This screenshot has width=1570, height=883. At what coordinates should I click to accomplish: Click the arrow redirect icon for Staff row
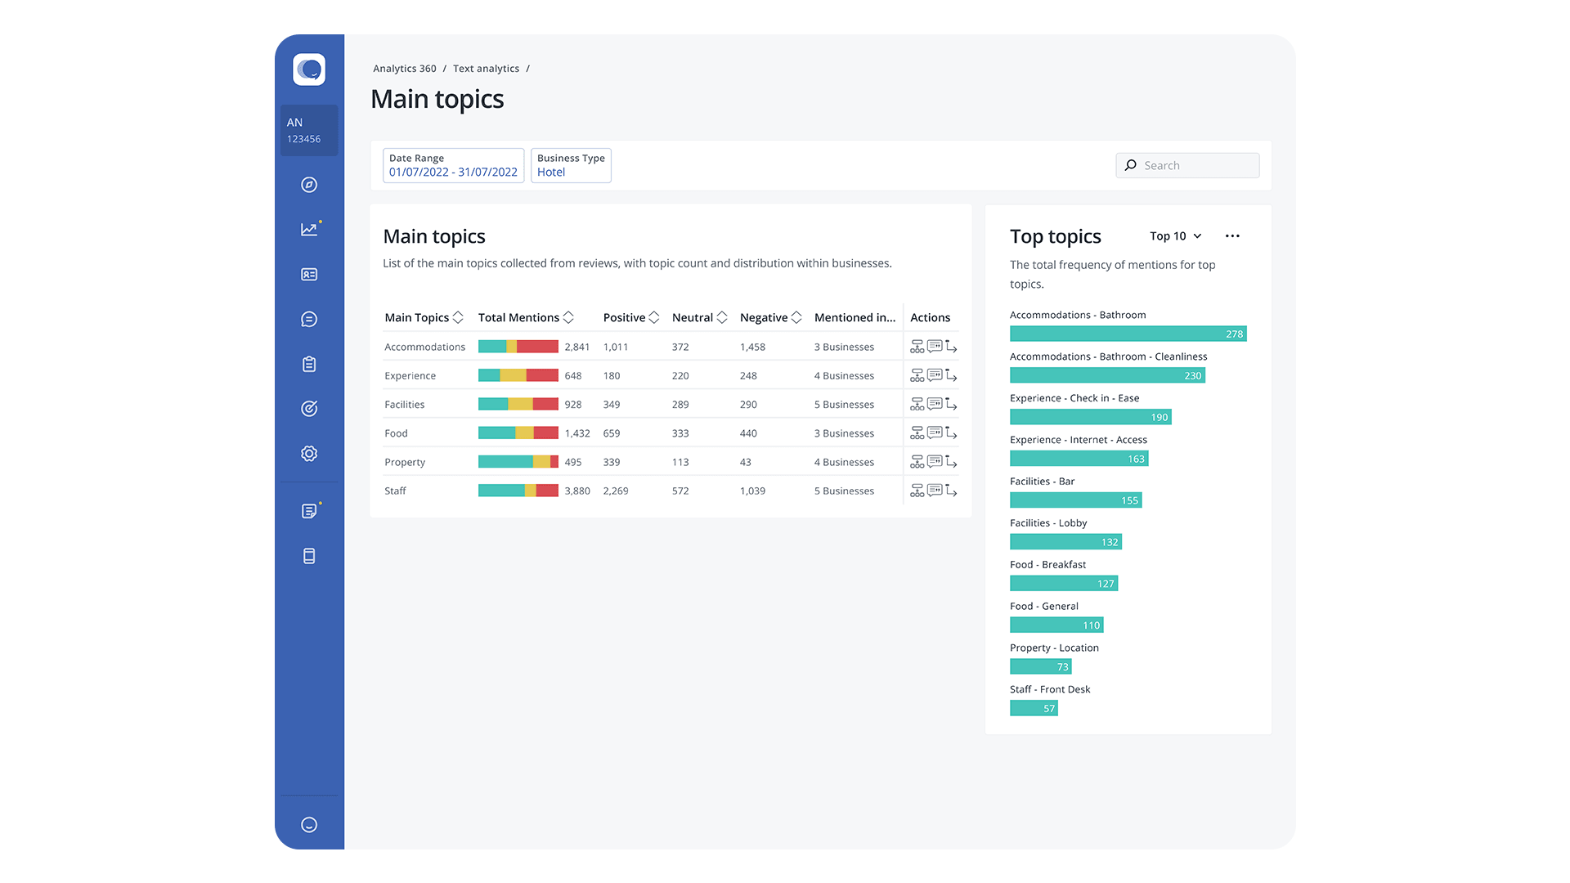951,491
